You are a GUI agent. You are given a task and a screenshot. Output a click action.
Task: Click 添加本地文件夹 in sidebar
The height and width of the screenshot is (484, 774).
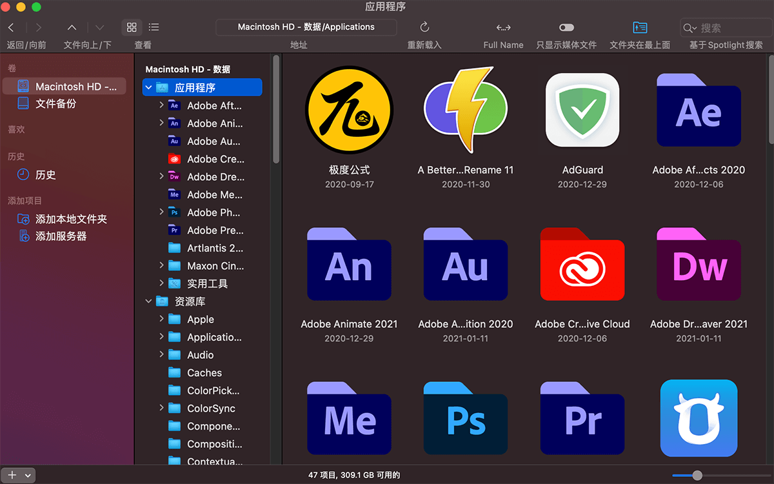point(71,219)
